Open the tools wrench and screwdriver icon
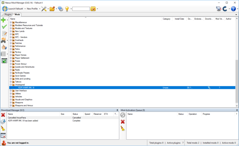239x146 pixels. point(44,9)
